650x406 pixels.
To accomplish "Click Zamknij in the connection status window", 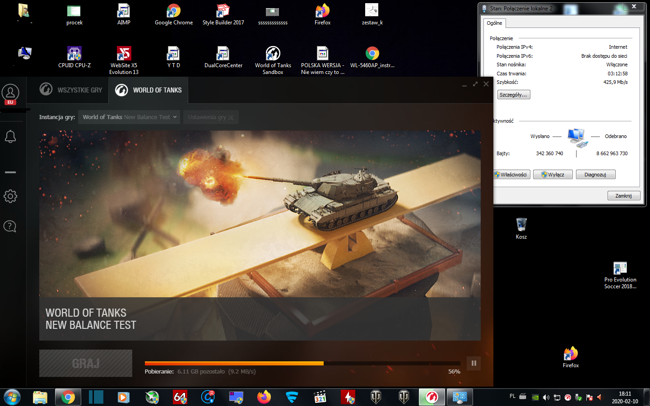I will coord(623,196).
